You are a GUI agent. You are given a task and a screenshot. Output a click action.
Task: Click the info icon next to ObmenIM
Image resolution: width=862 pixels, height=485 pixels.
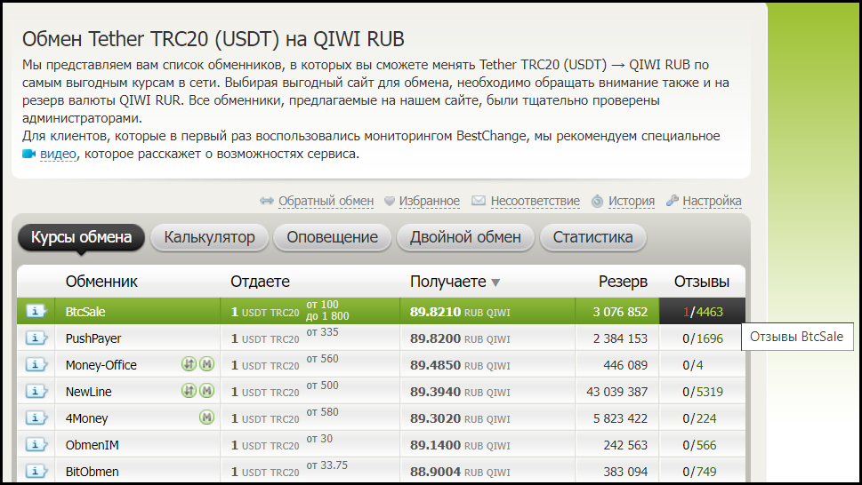click(x=36, y=445)
